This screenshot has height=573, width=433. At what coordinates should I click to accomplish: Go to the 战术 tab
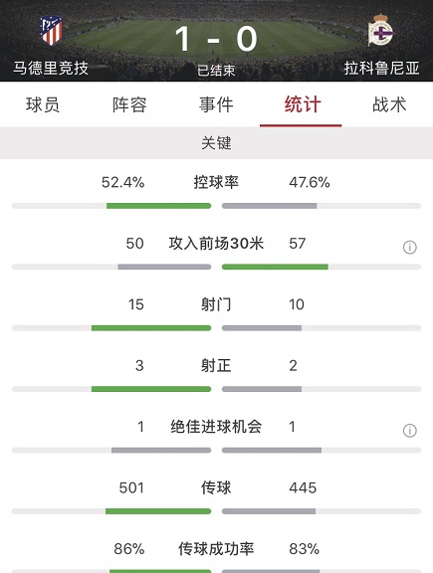click(x=389, y=104)
